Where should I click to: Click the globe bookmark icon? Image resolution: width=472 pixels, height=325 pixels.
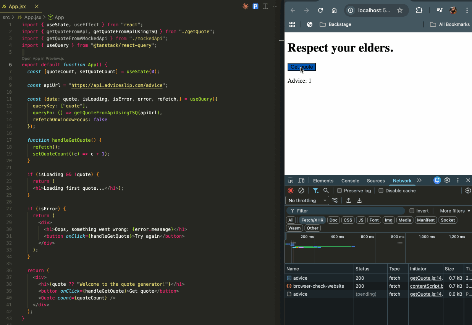click(x=310, y=24)
